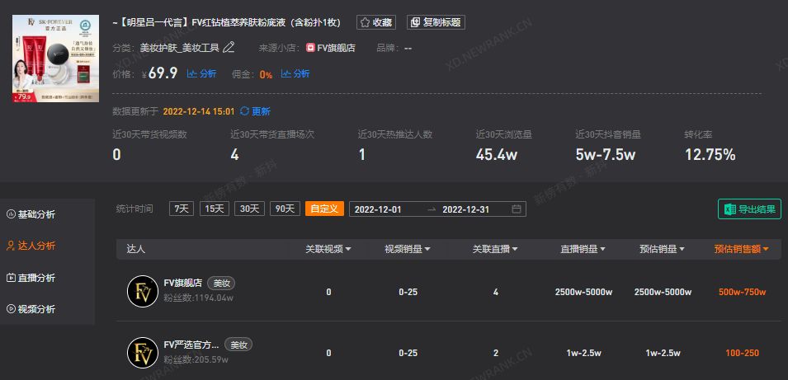Image resolution: width=788 pixels, height=380 pixels.
Task: Open price 分析 chart link
Action: point(201,74)
